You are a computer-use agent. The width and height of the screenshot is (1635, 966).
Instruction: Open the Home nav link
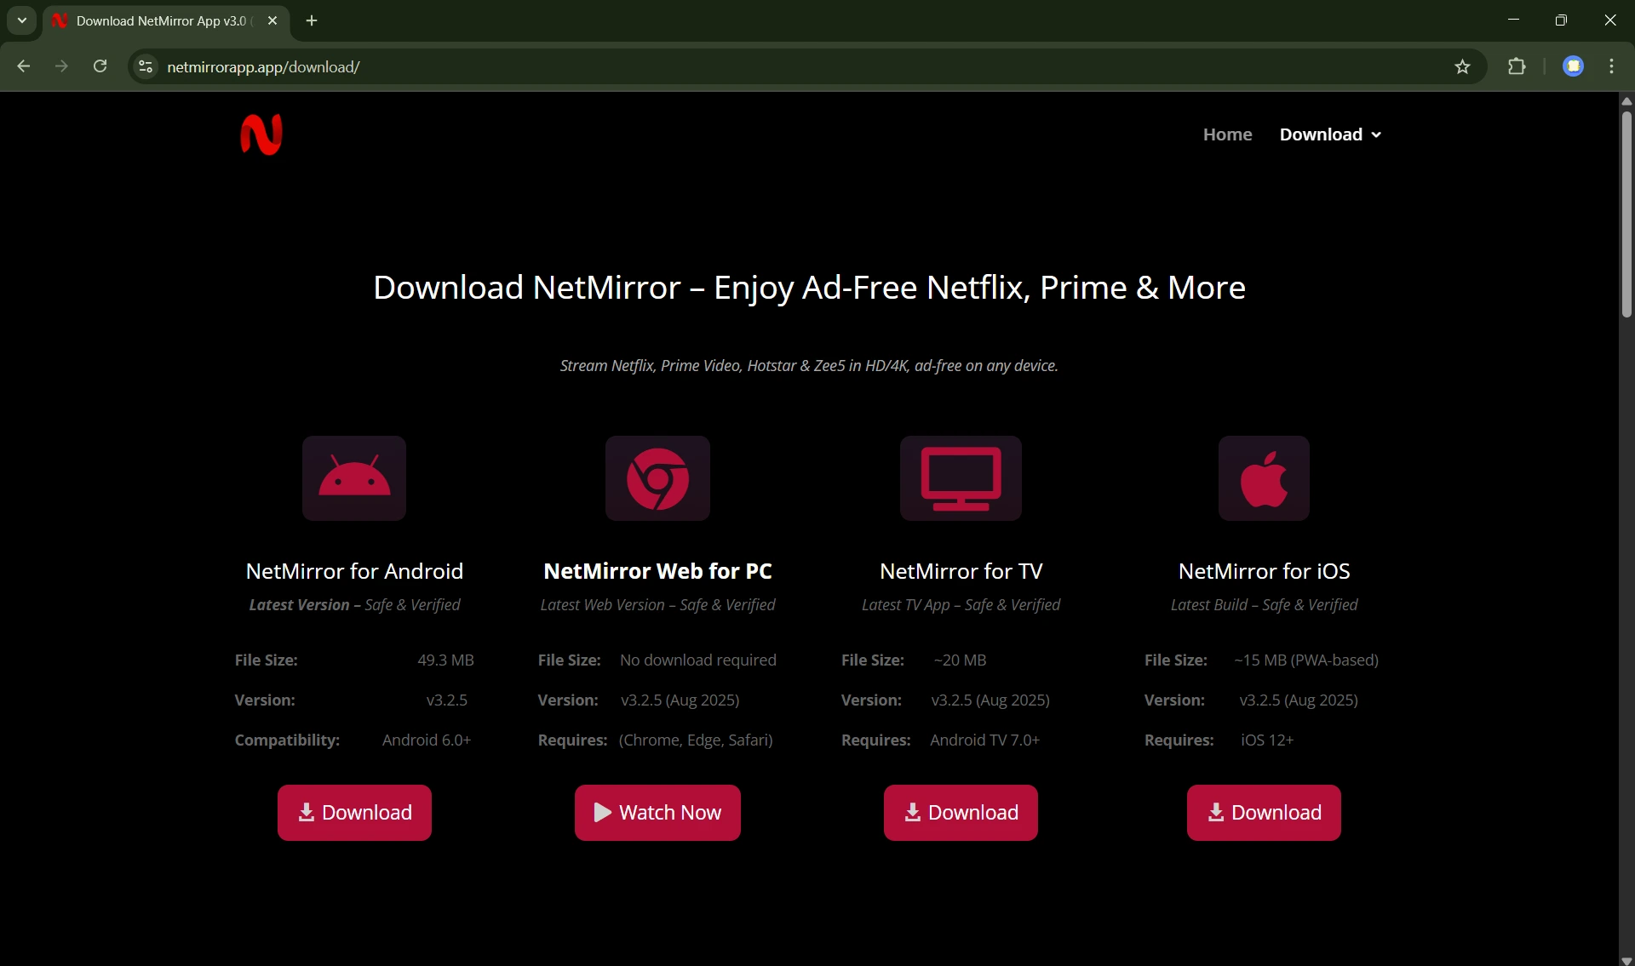pos(1227,134)
